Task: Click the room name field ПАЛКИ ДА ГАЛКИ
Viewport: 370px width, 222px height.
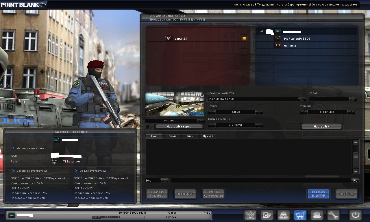Action: 253,99
